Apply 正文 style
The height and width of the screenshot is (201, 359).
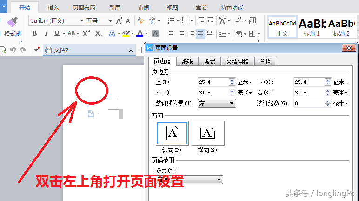282,27
